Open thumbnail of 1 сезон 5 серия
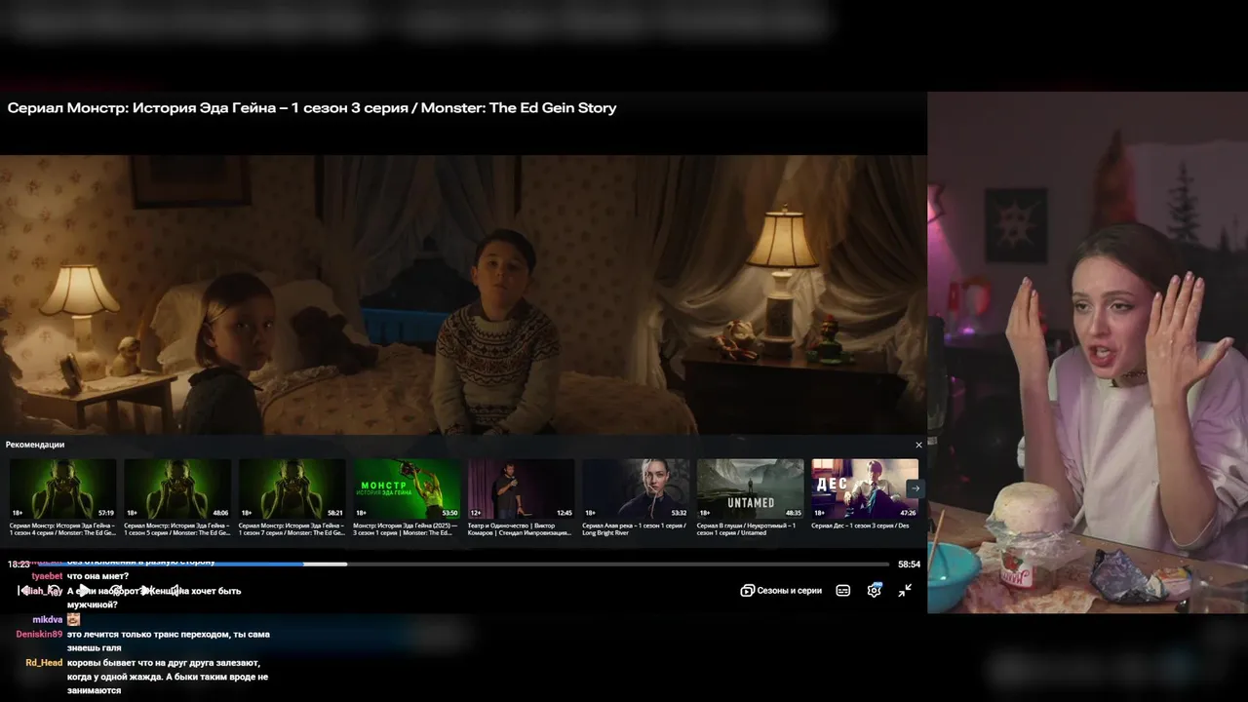 177,489
